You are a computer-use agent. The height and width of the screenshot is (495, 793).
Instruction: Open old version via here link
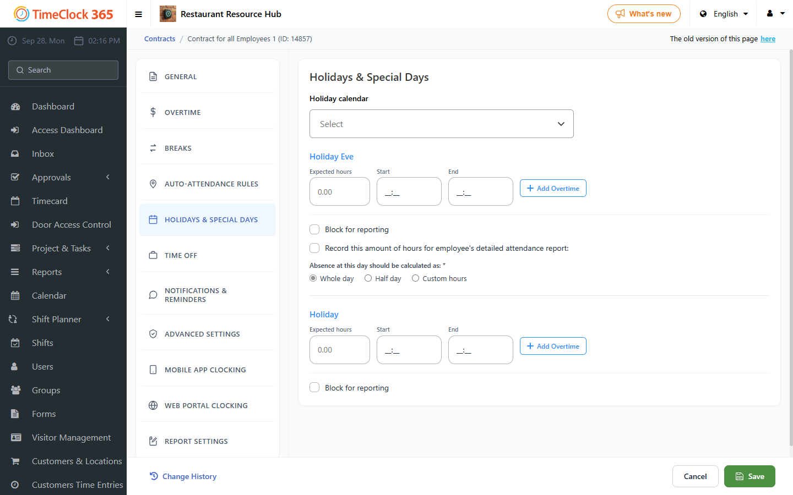pos(768,38)
